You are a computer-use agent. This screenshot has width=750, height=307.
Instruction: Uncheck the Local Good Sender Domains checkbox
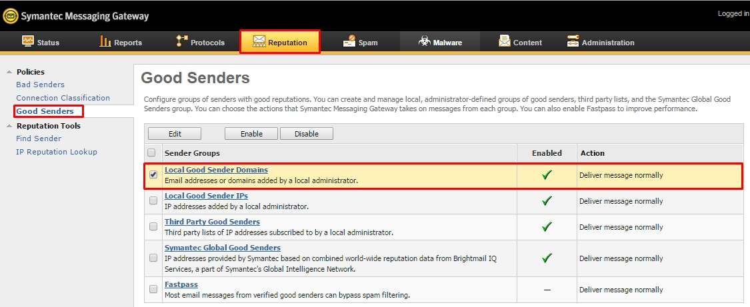click(x=153, y=174)
